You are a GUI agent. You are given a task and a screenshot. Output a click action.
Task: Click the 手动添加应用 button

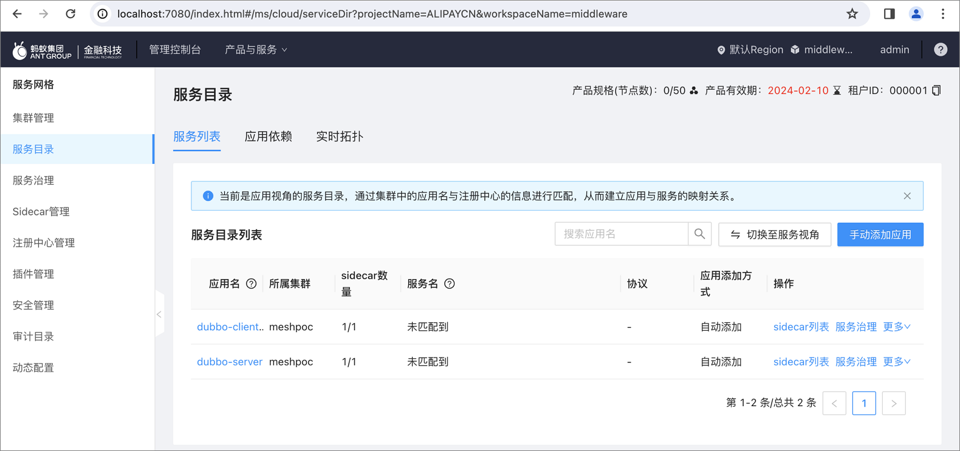point(880,234)
